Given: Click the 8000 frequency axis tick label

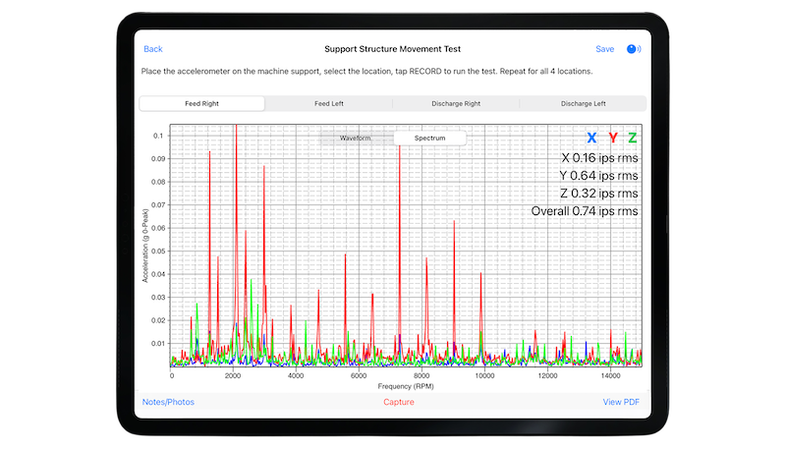Looking at the screenshot, I should pos(421,376).
